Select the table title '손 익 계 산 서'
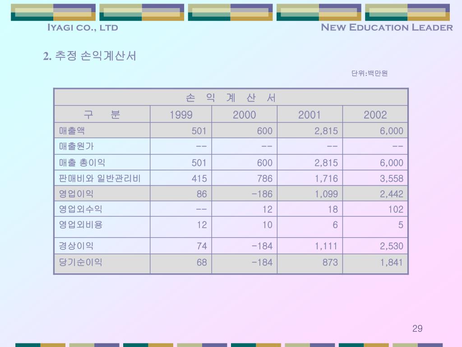Screen dimensions: 462x347 coord(231,98)
